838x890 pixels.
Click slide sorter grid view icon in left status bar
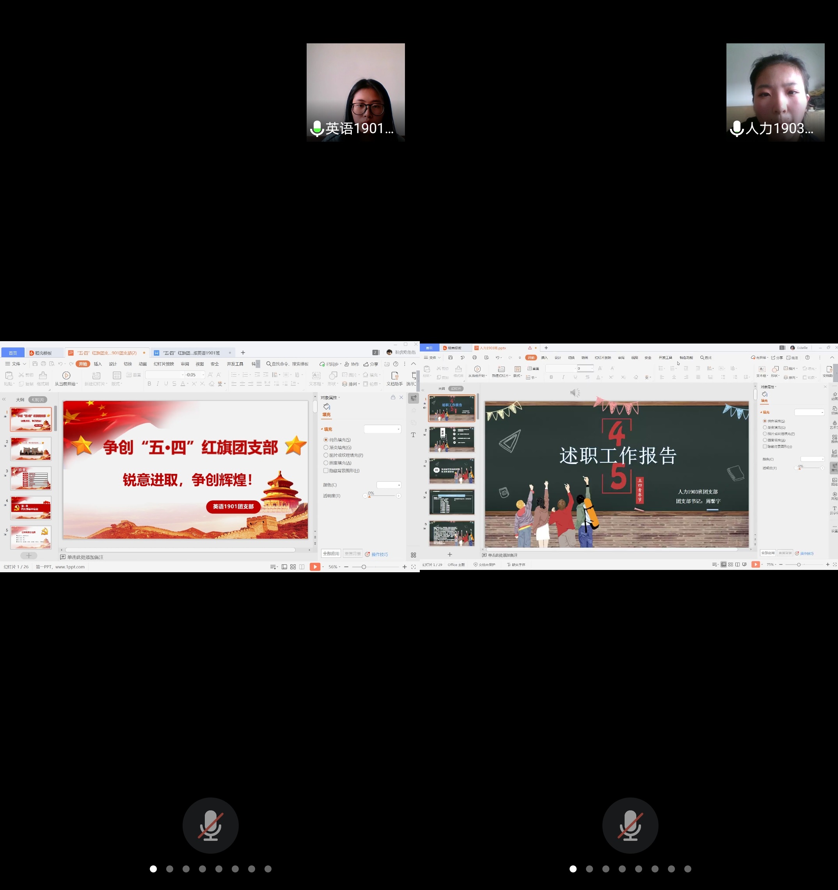tap(293, 567)
